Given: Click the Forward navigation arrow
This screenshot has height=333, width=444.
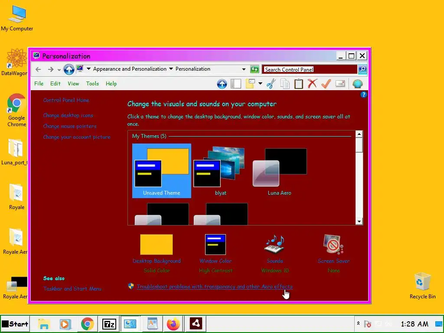Looking at the screenshot, I should [51, 69].
